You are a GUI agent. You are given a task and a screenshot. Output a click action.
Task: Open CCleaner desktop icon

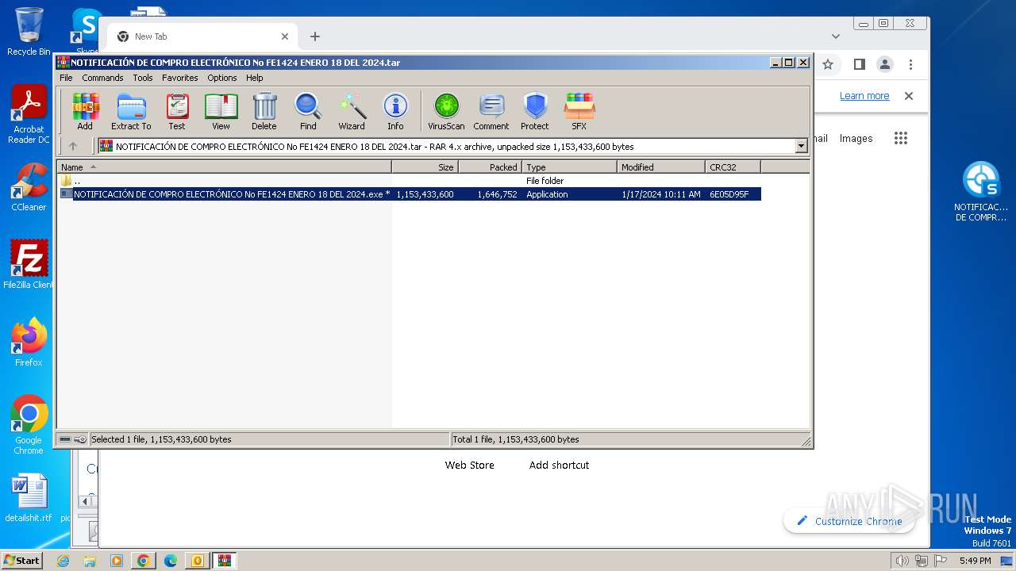(29, 188)
